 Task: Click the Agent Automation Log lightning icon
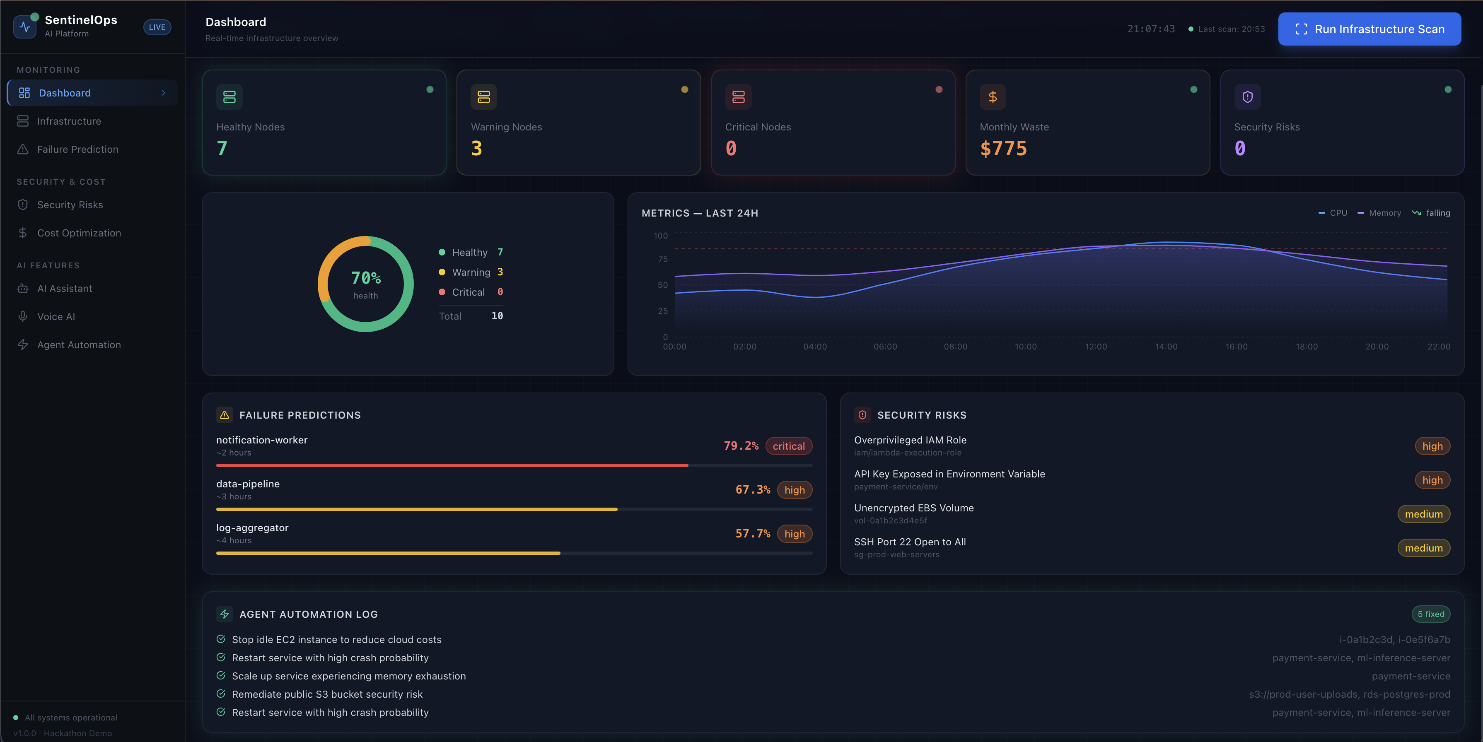coord(225,614)
